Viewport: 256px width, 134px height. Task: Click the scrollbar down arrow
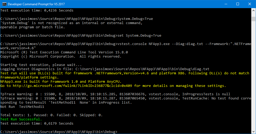[x=253, y=132]
